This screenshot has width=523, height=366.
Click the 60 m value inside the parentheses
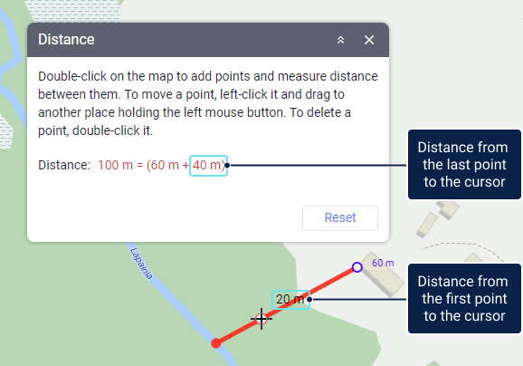click(x=164, y=165)
